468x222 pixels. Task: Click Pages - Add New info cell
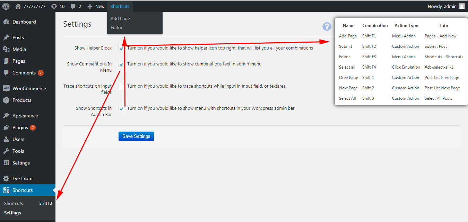[441, 36]
